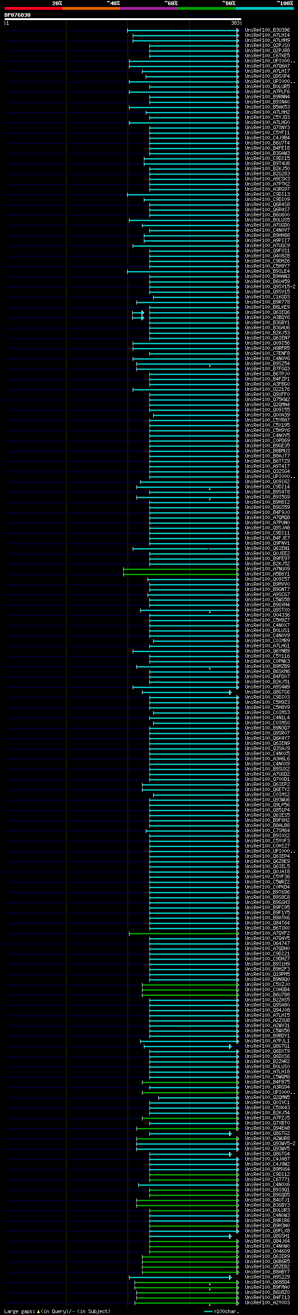Viewport: 298px width, 1315px height.
Task: Click UniRef100_B9GNT7 label
Action: point(267,590)
